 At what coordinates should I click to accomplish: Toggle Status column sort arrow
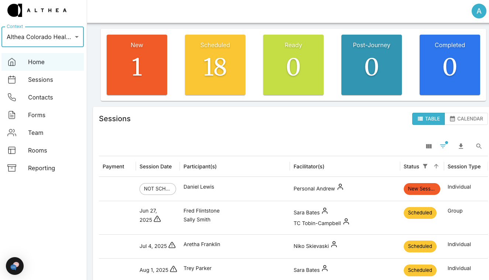coord(436,167)
